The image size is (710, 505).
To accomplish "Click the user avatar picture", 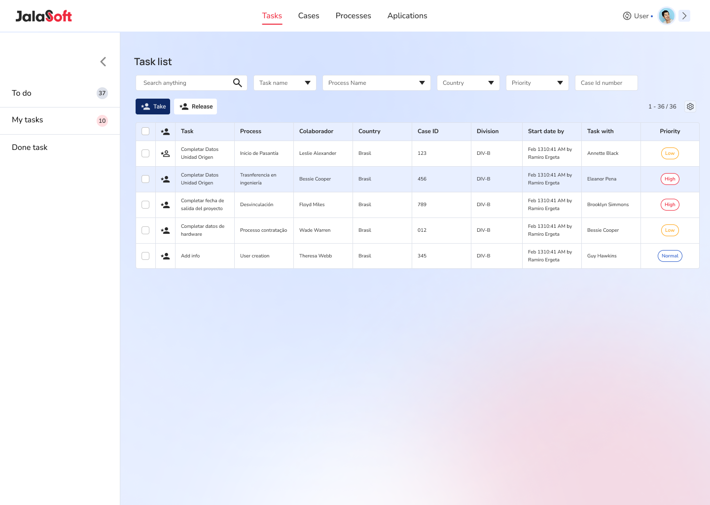I will pos(667,16).
